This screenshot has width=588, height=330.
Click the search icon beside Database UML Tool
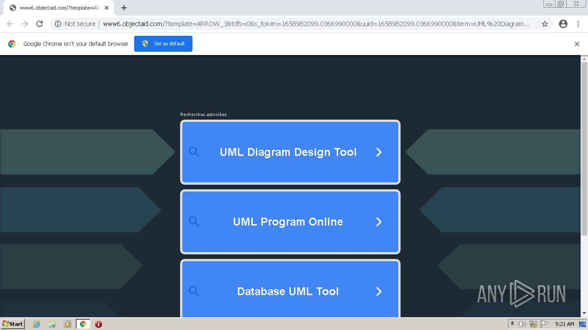pyautogui.click(x=194, y=291)
